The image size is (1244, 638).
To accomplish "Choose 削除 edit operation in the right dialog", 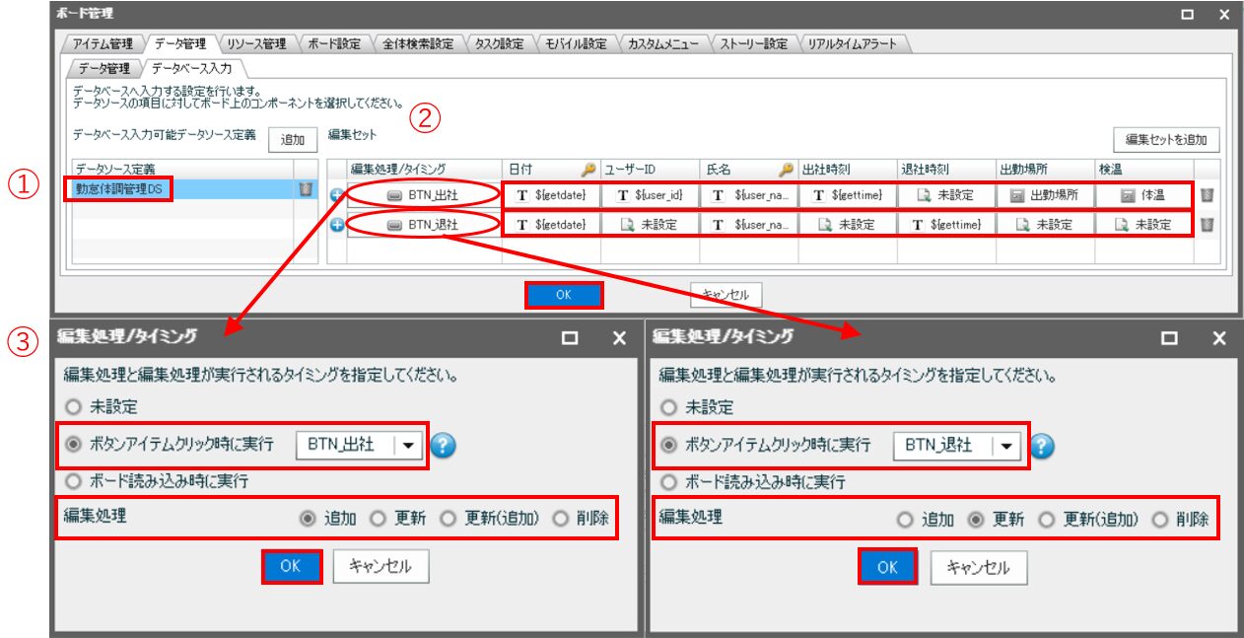I will [1159, 519].
